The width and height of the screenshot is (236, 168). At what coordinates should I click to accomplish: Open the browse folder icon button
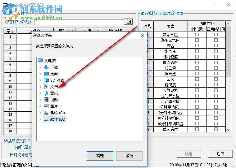pyautogui.click(x=128, y=22)
